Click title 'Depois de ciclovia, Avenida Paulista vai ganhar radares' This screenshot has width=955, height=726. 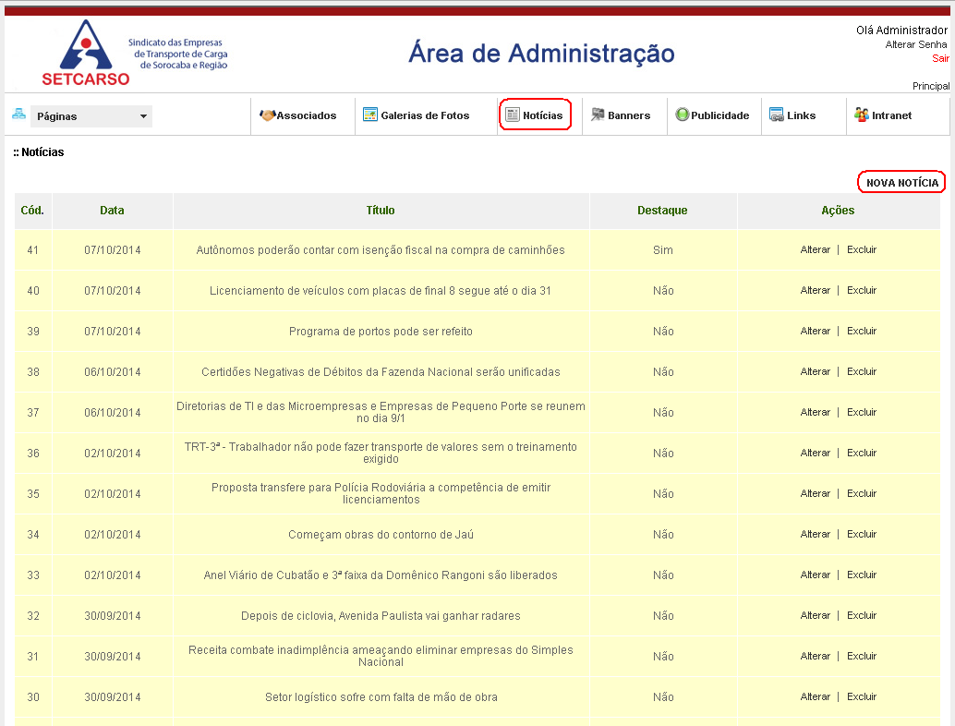pyautogui.click(x=381, y=616)
